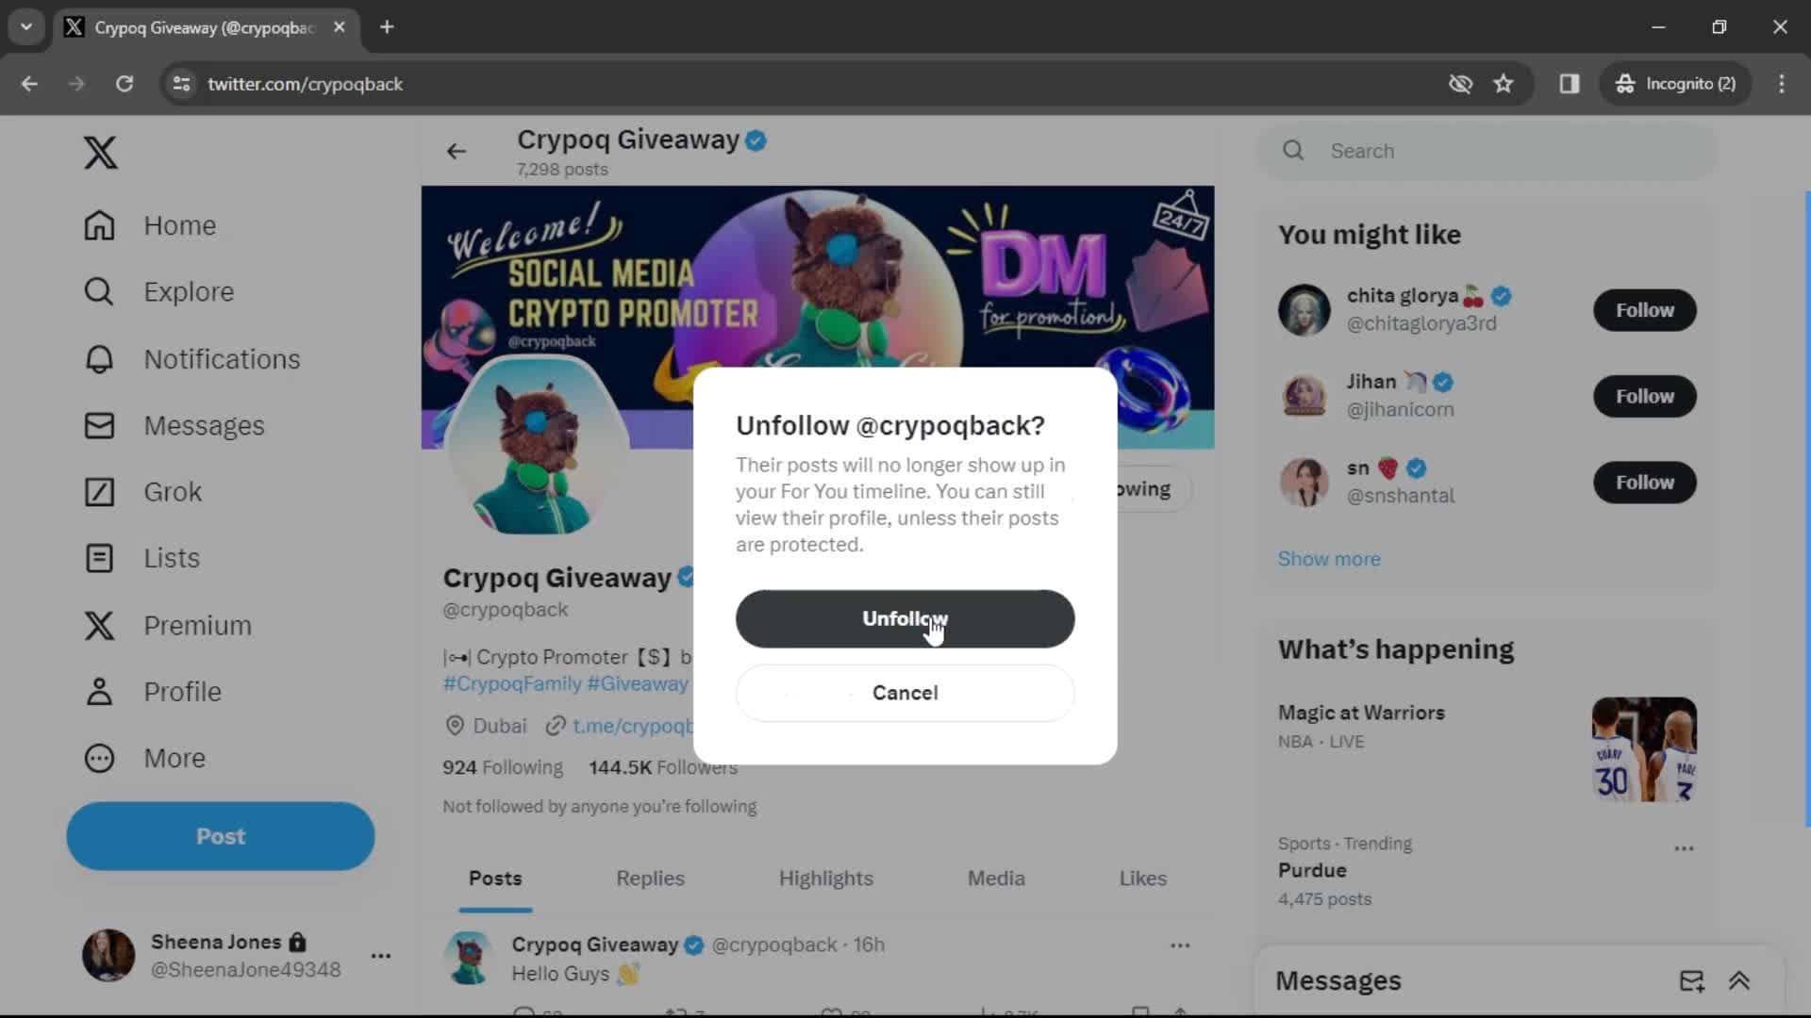
Task: Click the Unfollow button to confirm
Action: 905,619
